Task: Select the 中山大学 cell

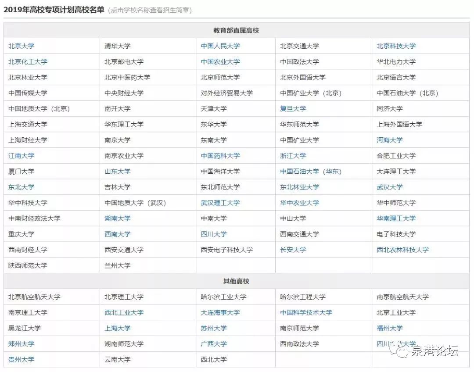Action: tap(323, 218)
